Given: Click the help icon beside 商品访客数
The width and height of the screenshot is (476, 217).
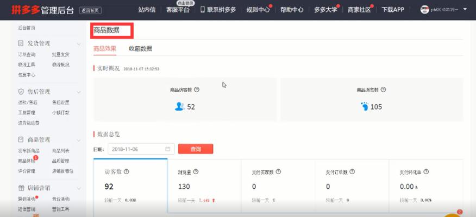Looking at the screenshot, I should tap(197, 90).
